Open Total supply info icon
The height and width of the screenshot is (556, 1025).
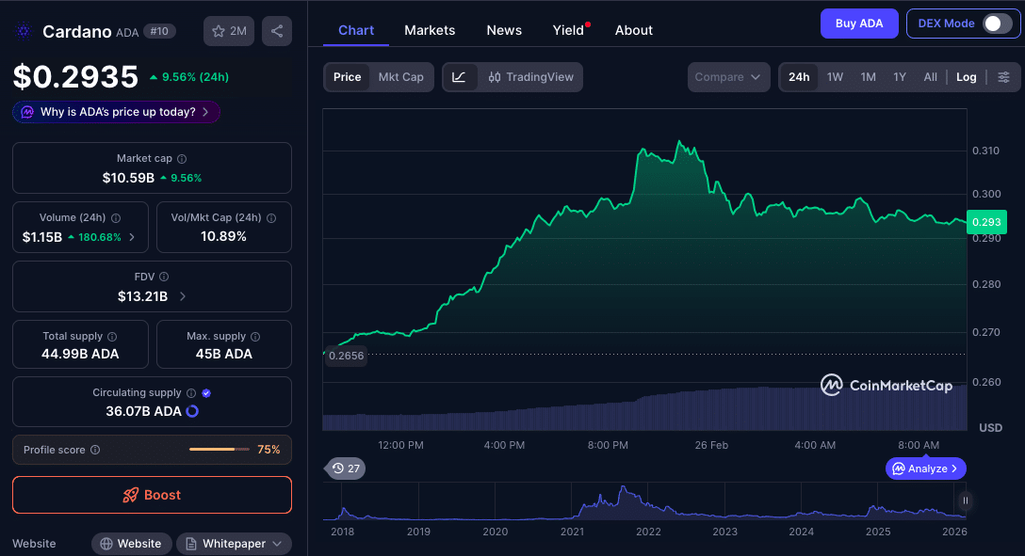point(112,337)
